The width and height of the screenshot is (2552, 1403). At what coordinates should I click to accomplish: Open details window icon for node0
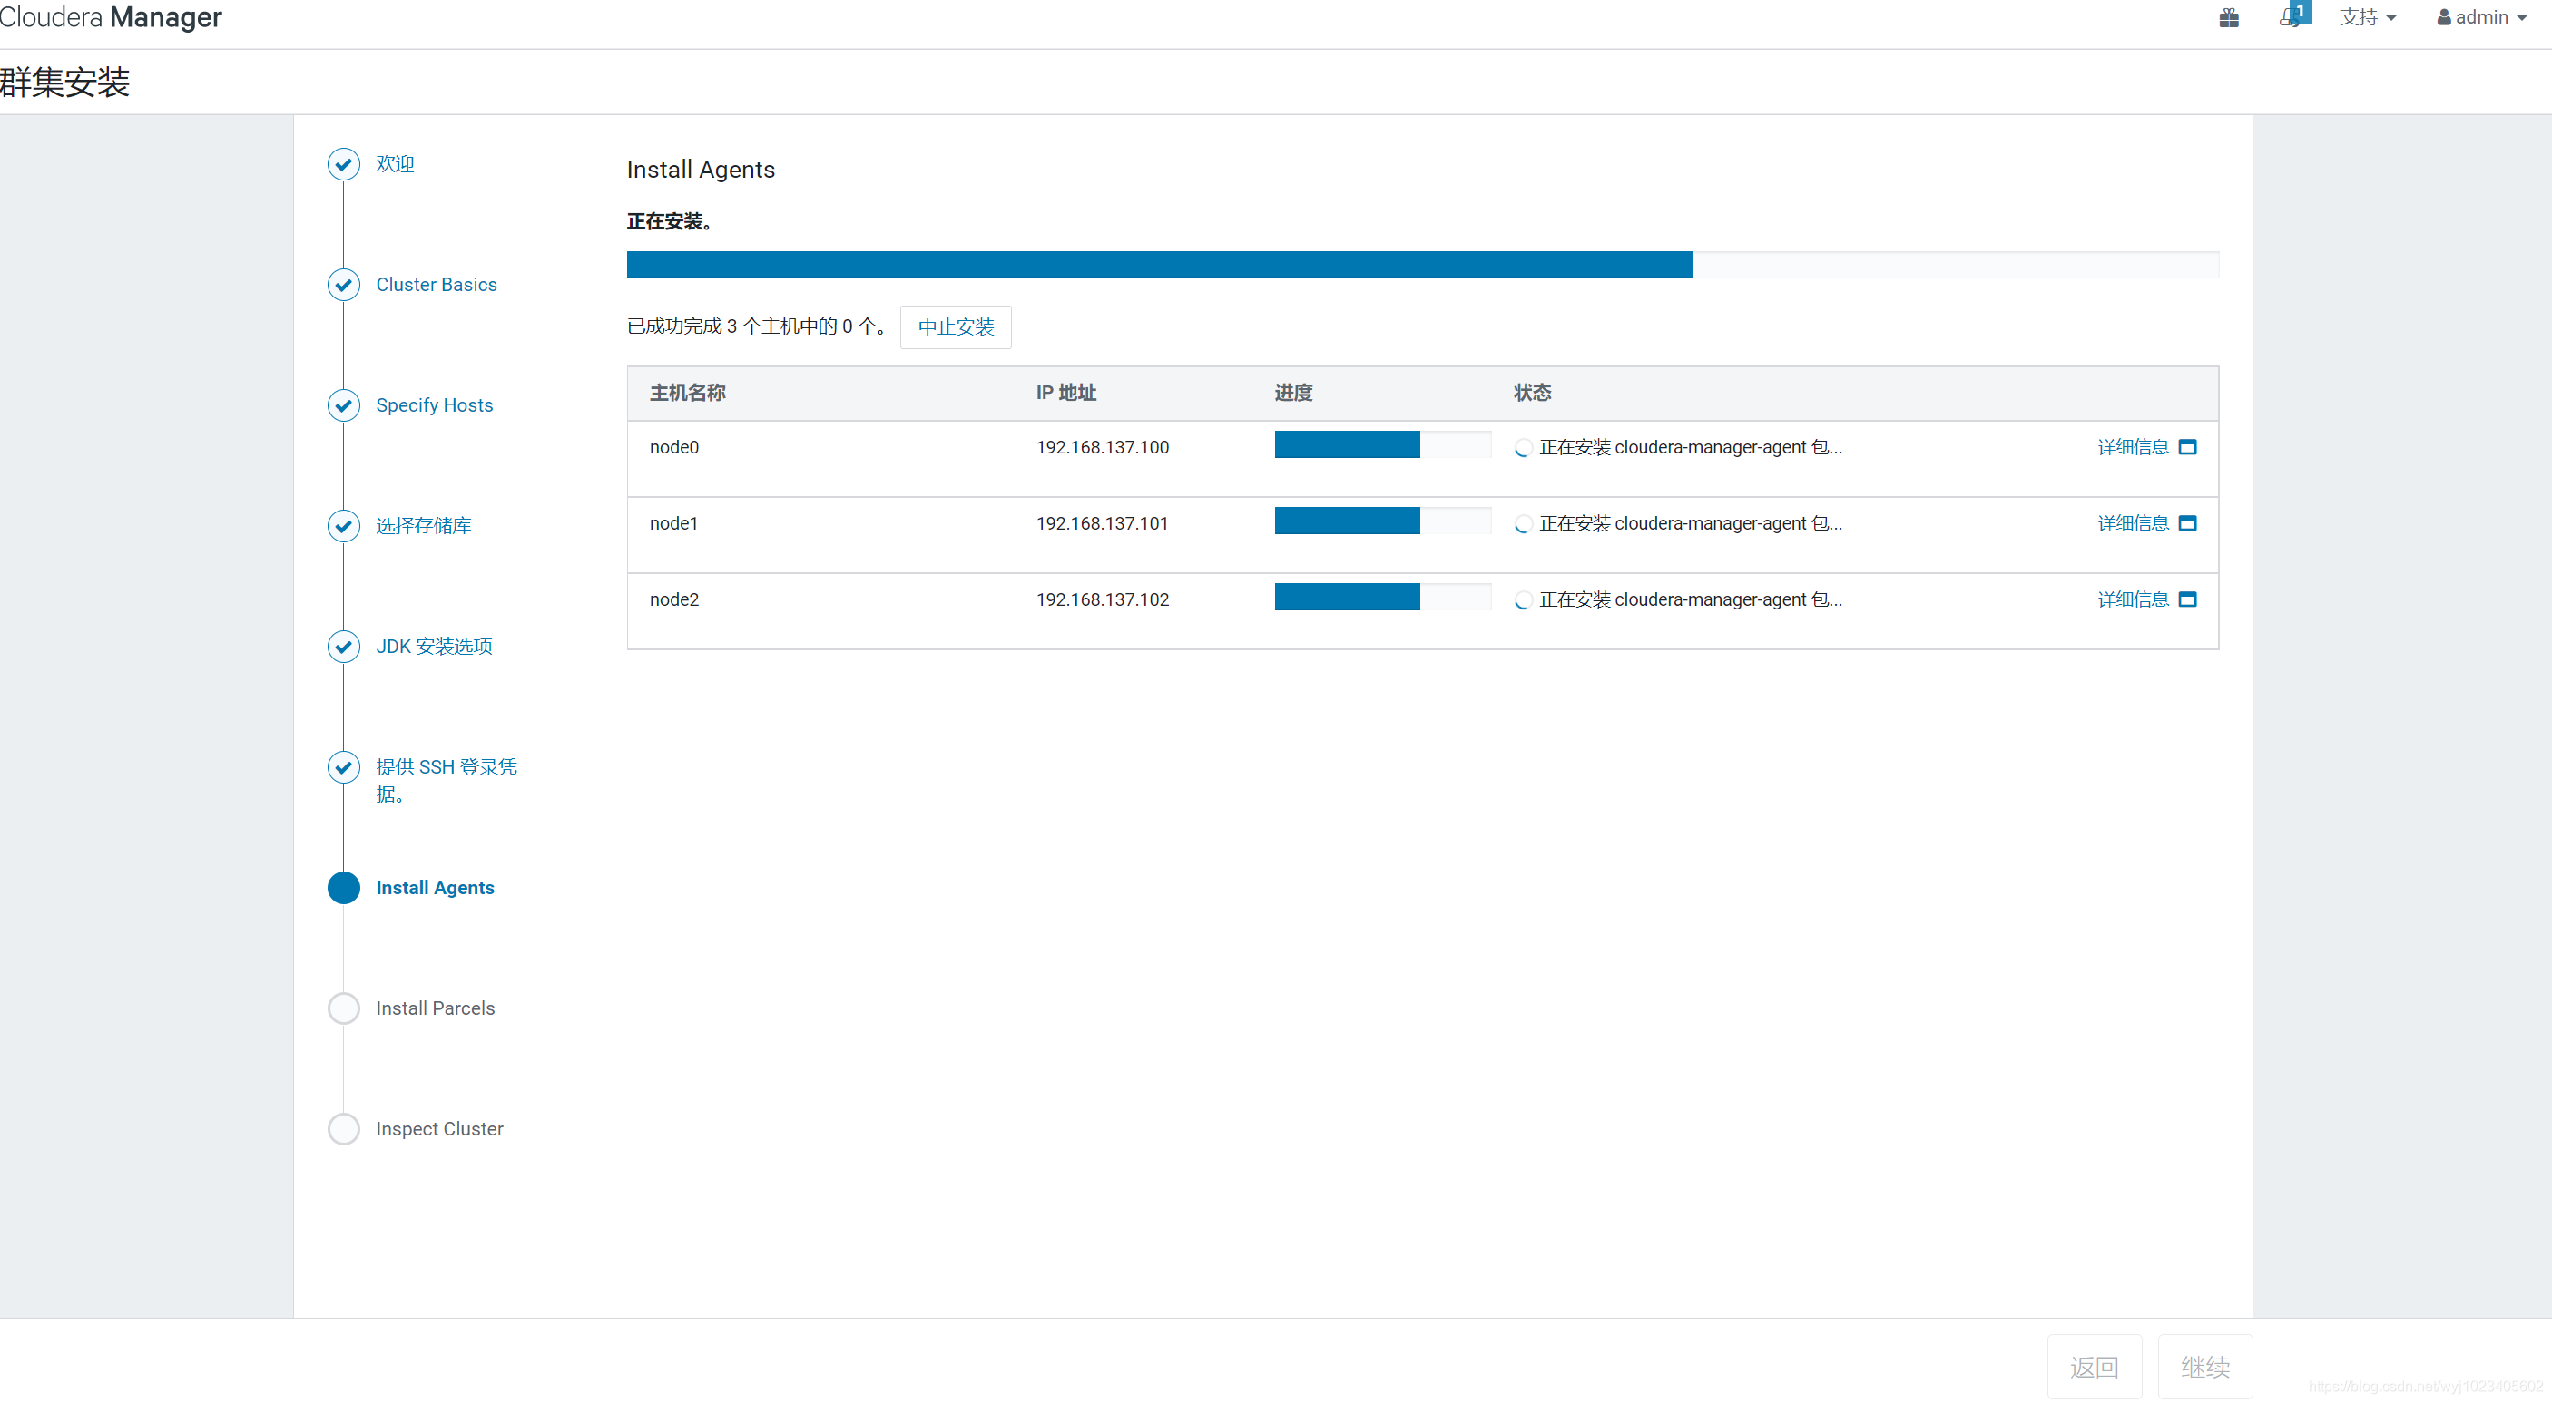[2187, 447]
